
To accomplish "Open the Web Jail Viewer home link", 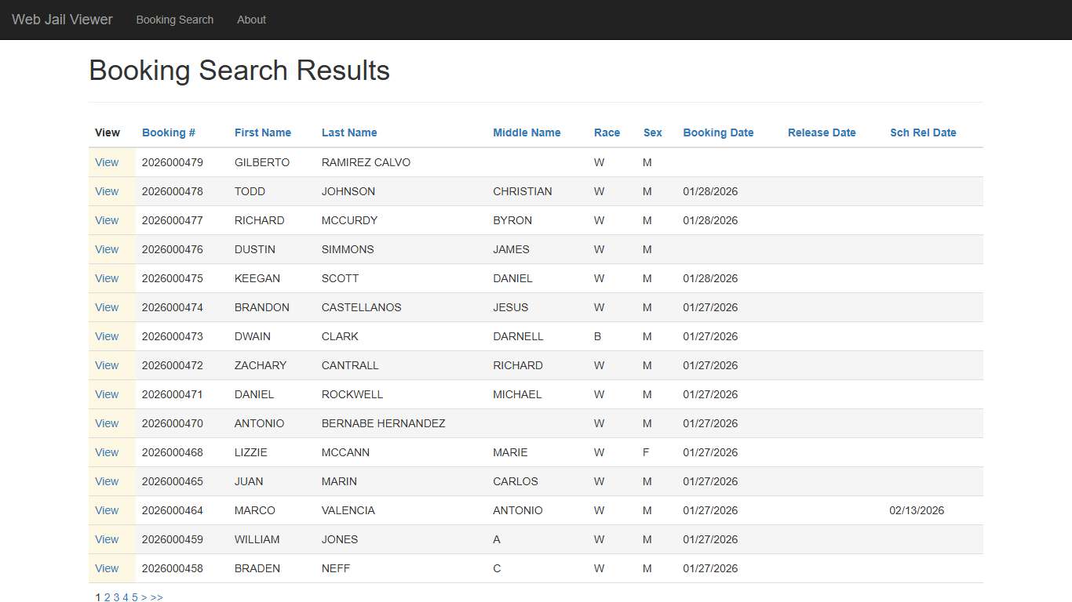I will click(62, 20).
